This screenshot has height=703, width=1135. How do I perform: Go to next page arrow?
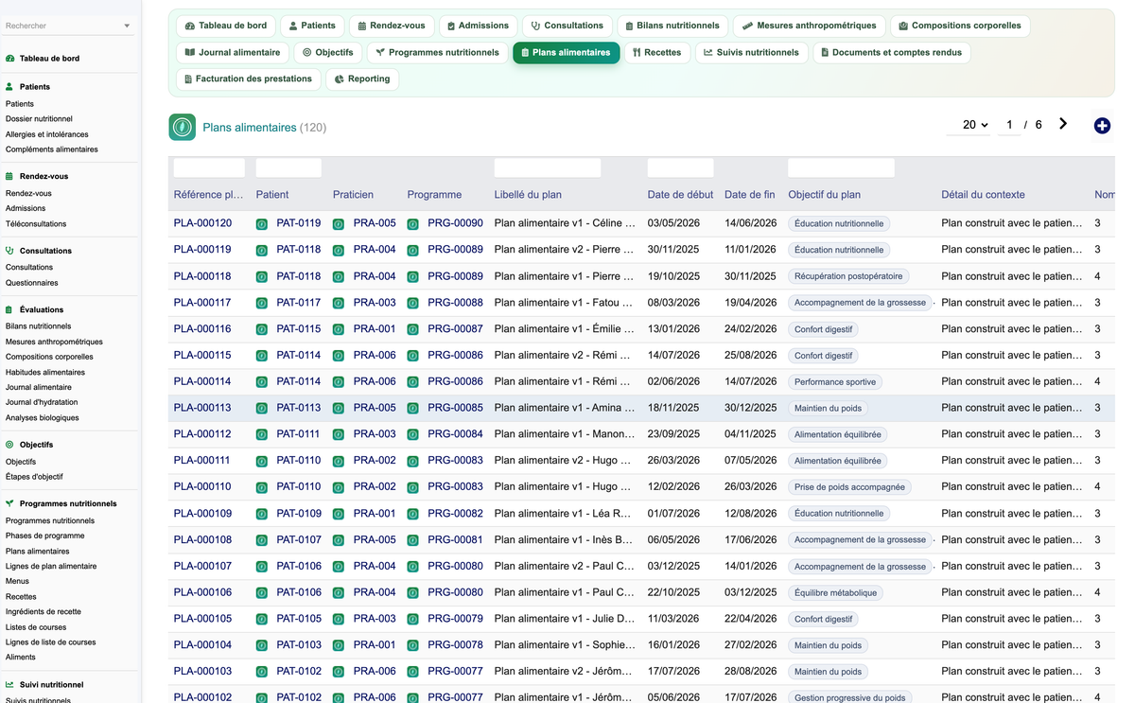[1063, 124]
